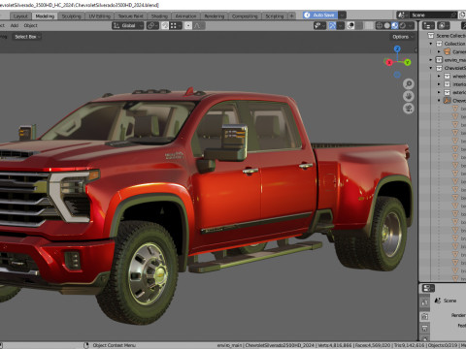Switch to material preview shading
Viewport: 466px width, 349px height.
pos(395,25)
